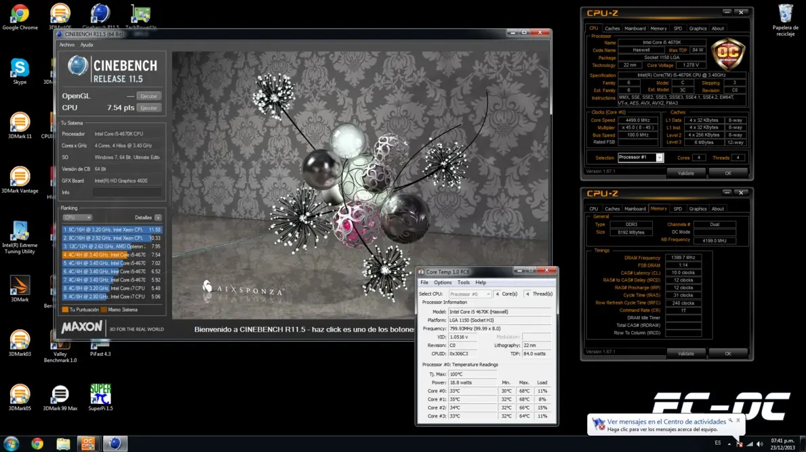Show hidden tray icons arrow
The height and width of the screenshot is (452, 806).
(x=729, y=444)
